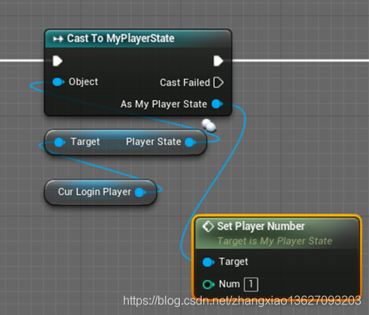Click the As My Player State output pin
Screen dimensions: 369x315
[217, 104]
